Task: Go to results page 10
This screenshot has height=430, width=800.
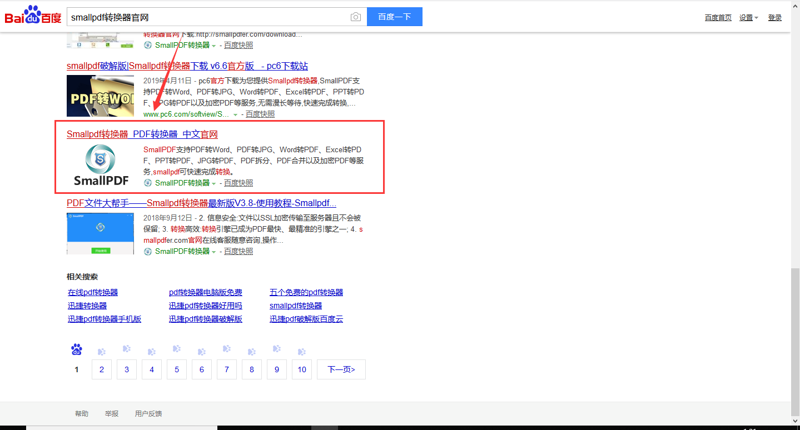Action: [302, 369]
